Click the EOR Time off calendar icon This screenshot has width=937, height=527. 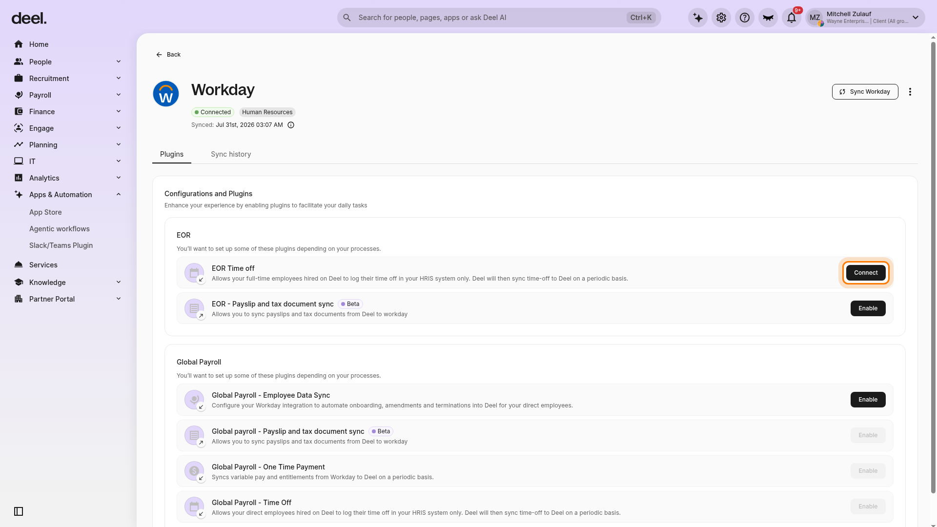coord(194,273)
